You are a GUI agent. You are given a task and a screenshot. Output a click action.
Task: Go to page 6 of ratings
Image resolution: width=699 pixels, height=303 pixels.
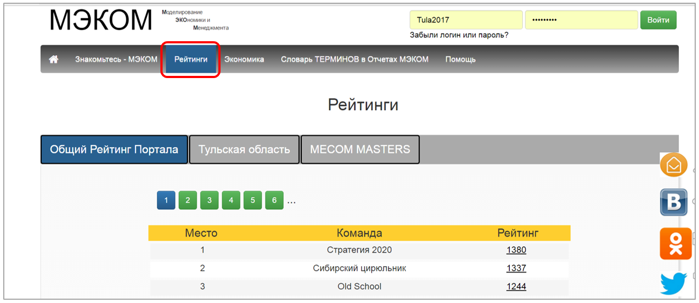click(x=274, y=201)
